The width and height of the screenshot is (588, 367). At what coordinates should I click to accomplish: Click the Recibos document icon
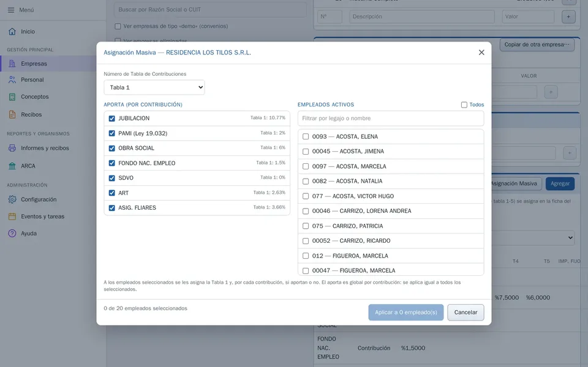(x=12, y=114)
